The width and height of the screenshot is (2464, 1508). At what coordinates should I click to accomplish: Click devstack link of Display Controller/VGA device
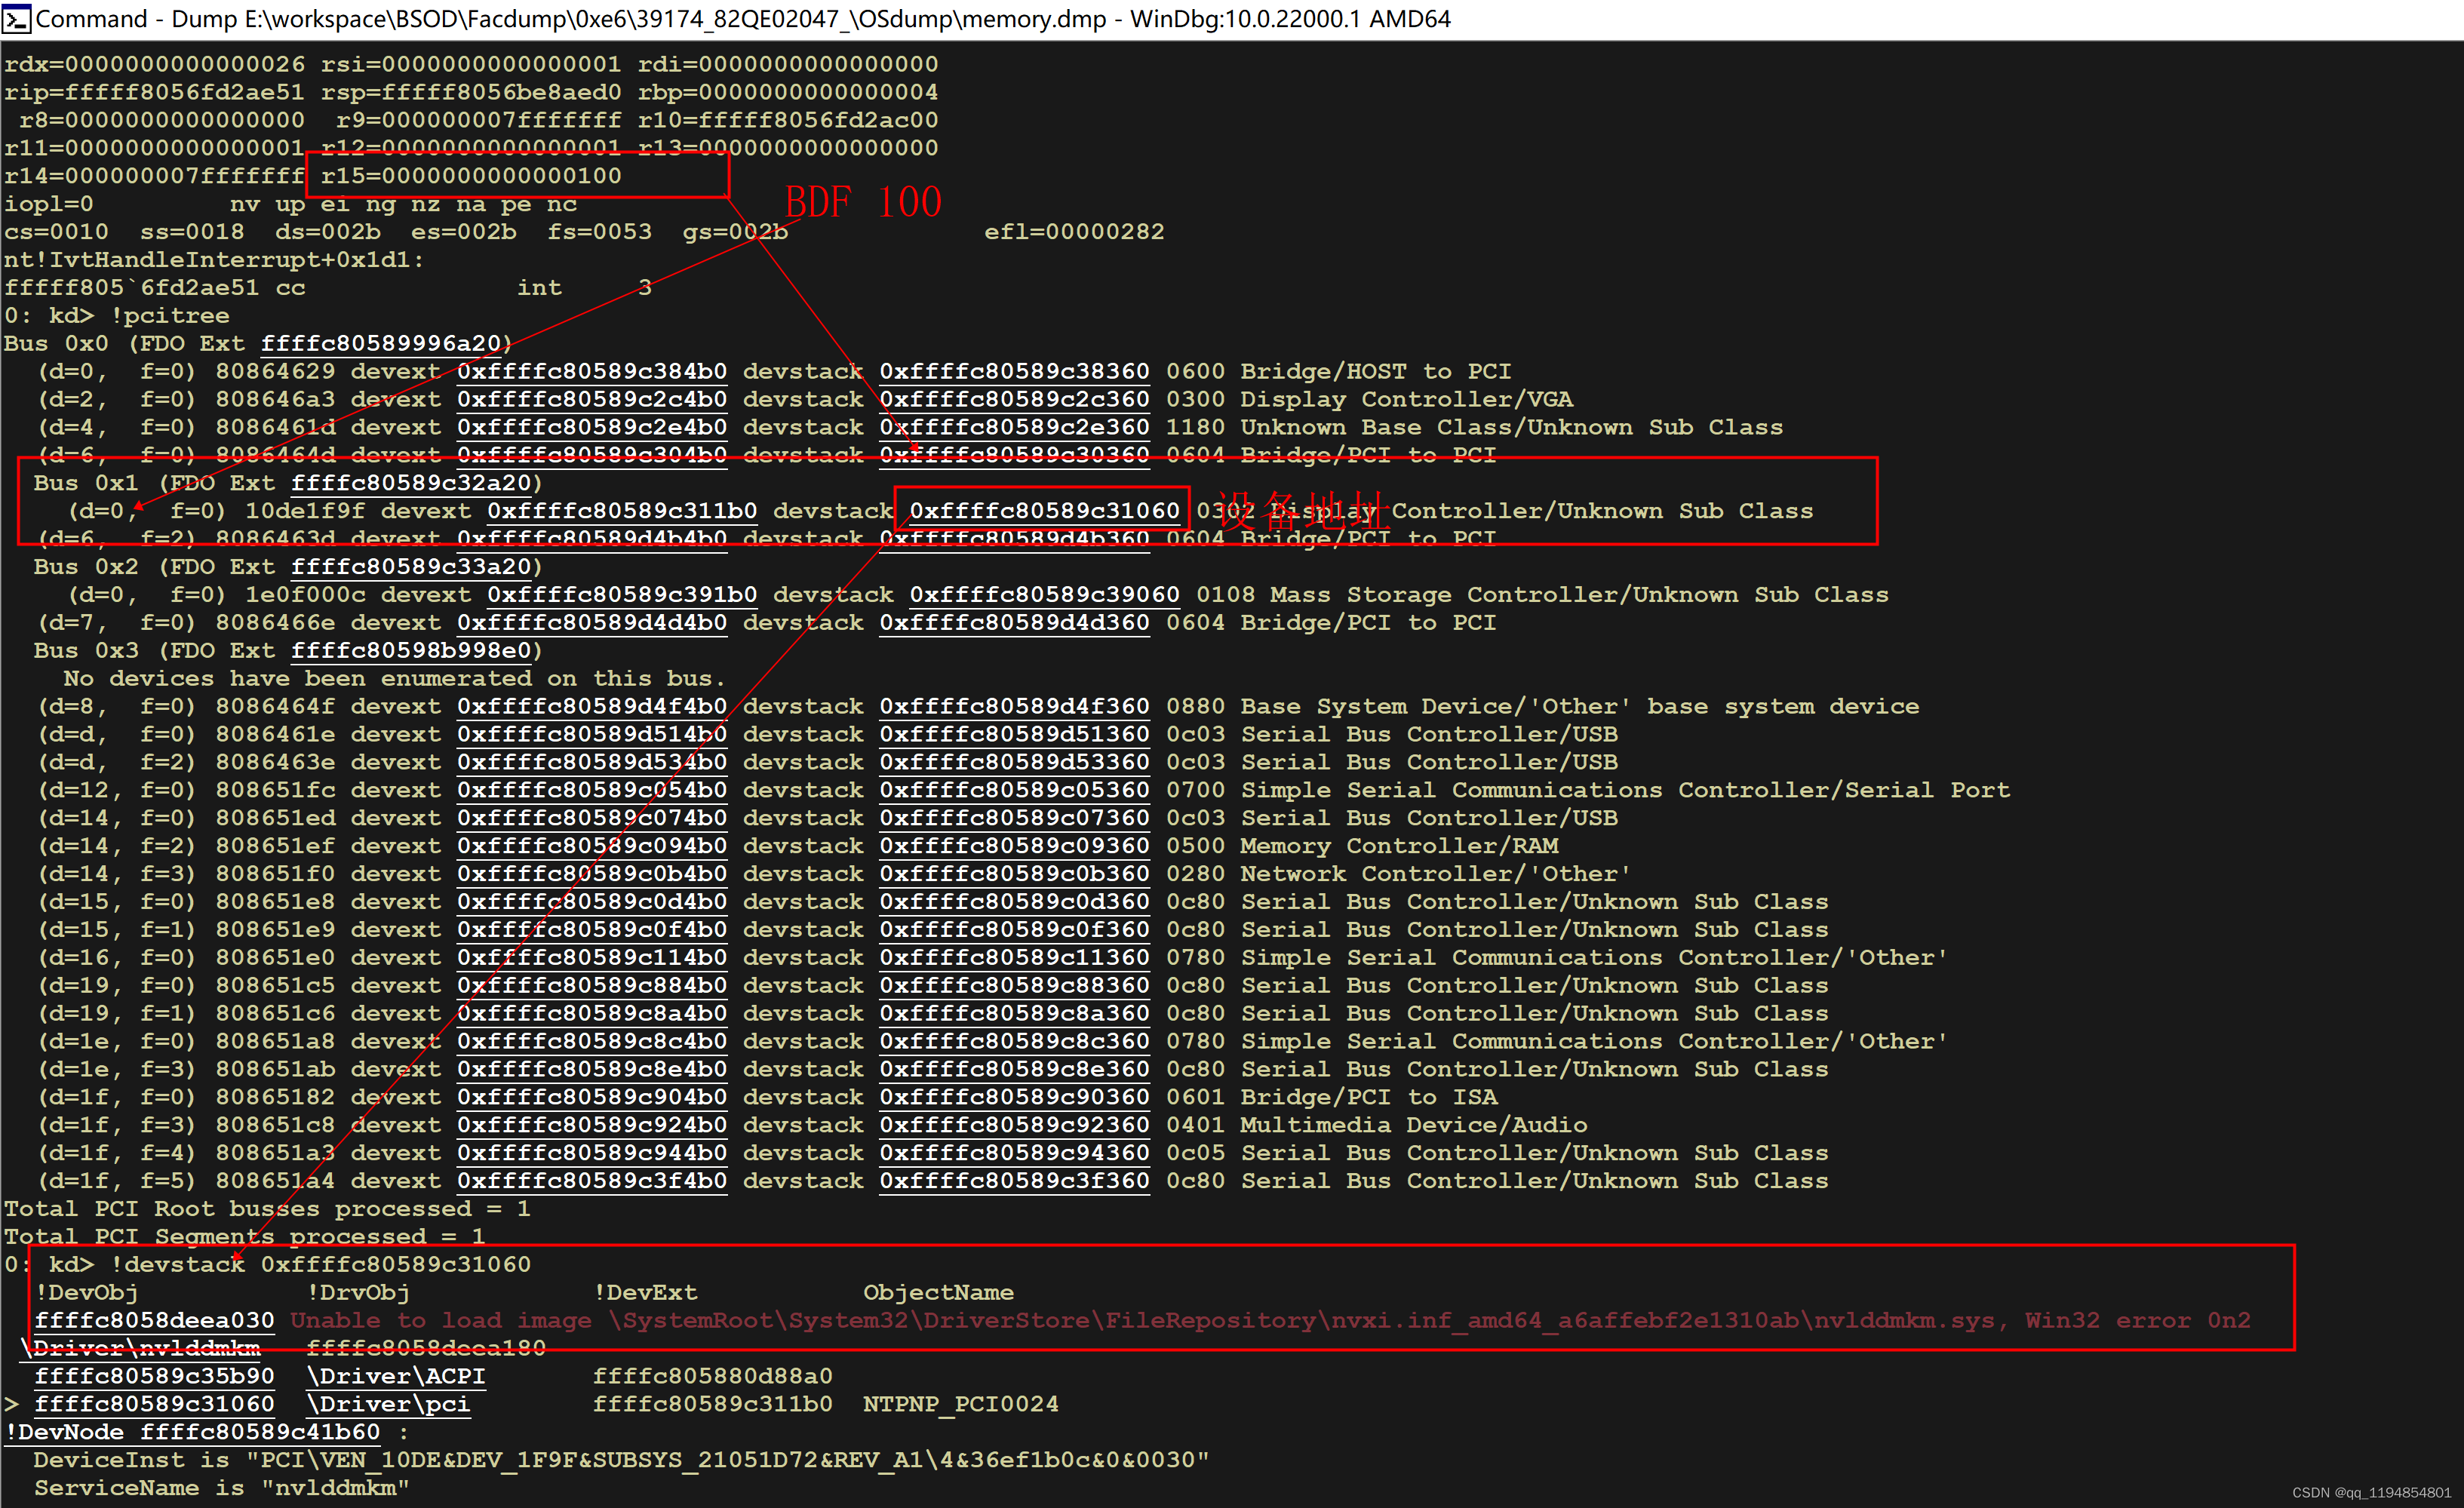coord(1014,399)
